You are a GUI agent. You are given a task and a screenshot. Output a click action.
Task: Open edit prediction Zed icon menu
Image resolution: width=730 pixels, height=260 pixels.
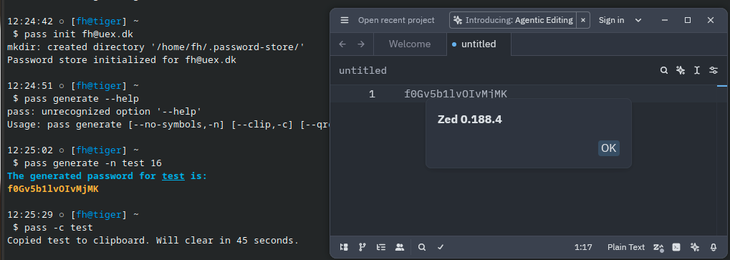658,247
